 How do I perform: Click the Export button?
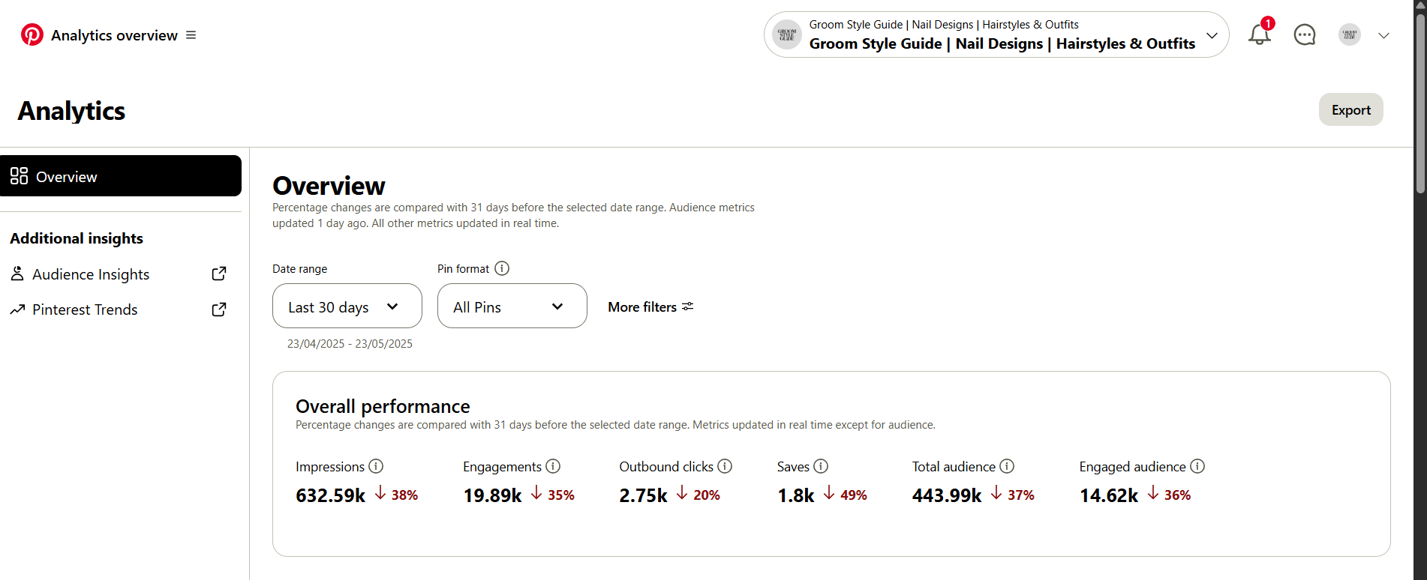click(x=1351, y=109)
